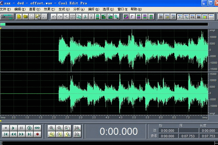
Task: Click the red Record button
Action: pos(37,134)
